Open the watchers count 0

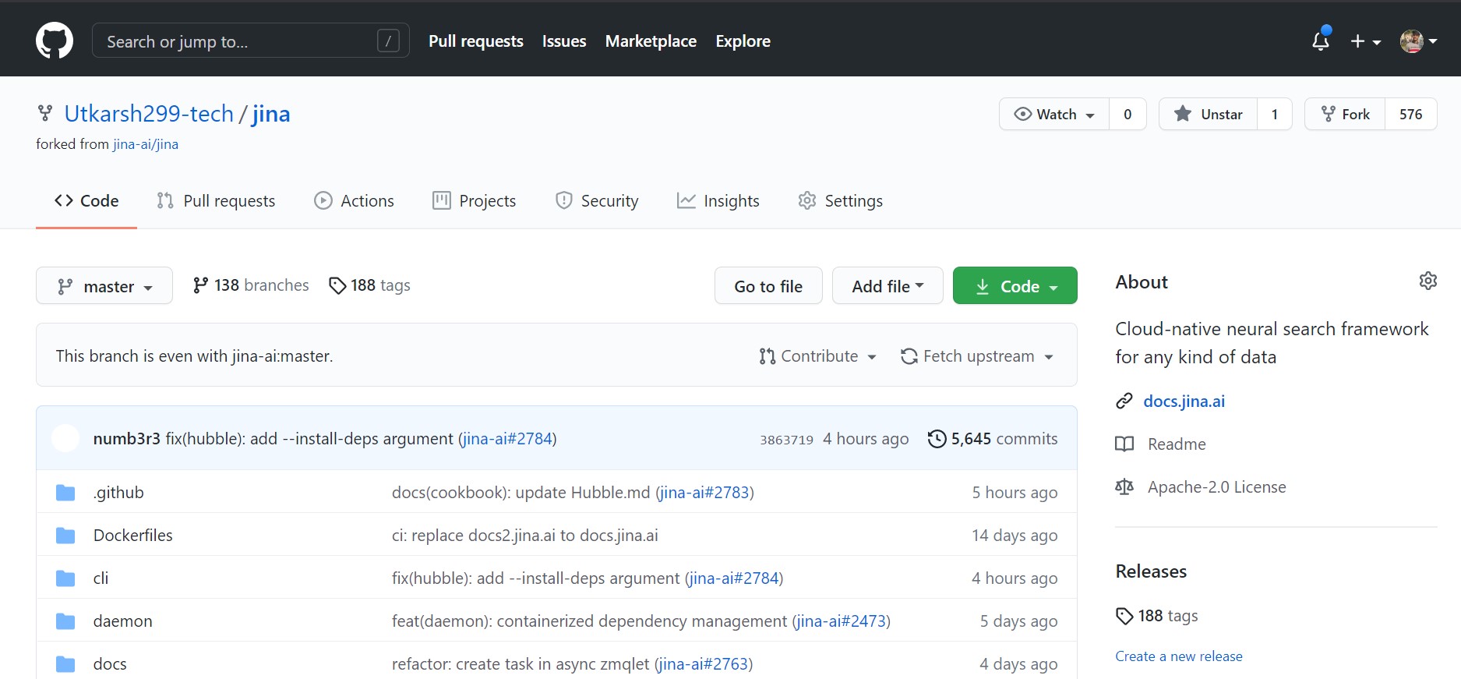(x=1128, y=115)
